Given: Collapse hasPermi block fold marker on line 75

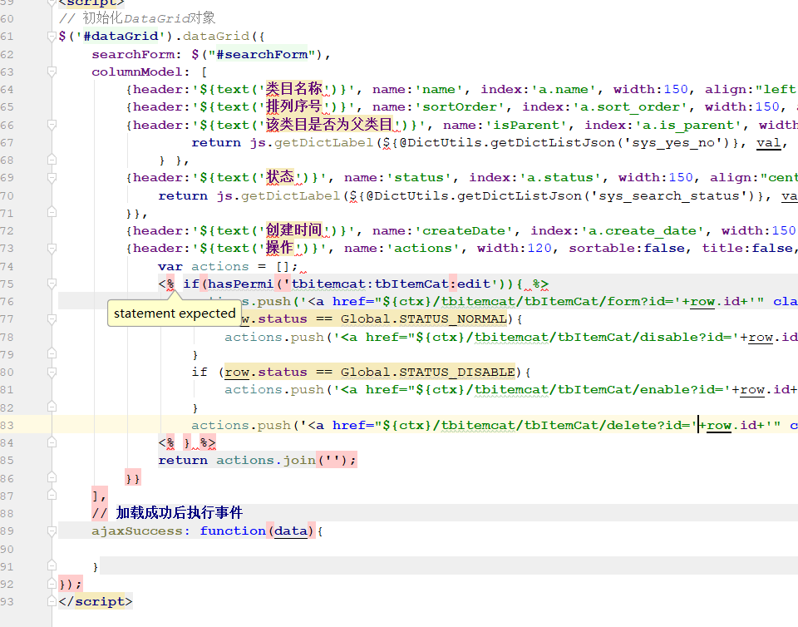Looking at the screenshot, I should click(52, 284).
